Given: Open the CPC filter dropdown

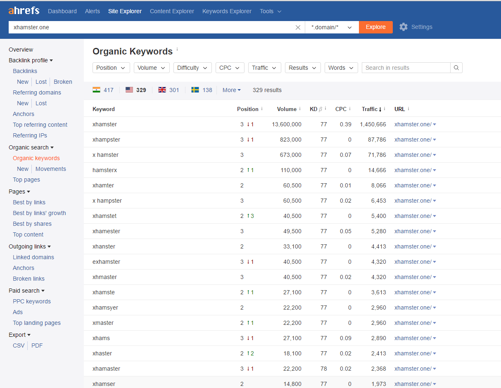Looking at the screenshot, I should tap(230, 68).
